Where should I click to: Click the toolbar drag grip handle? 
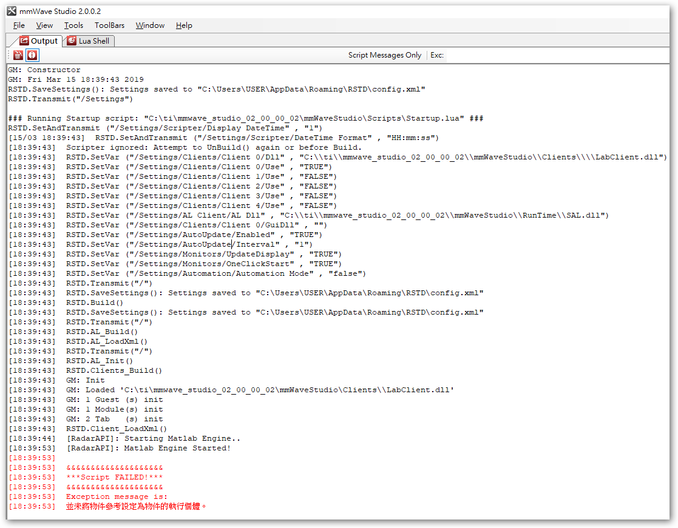click(8, 55)
